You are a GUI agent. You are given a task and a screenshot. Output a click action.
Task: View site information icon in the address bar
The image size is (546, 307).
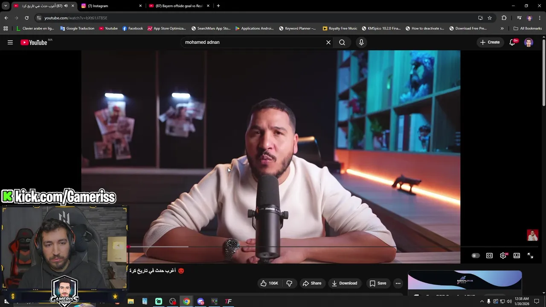coord(39,18)
